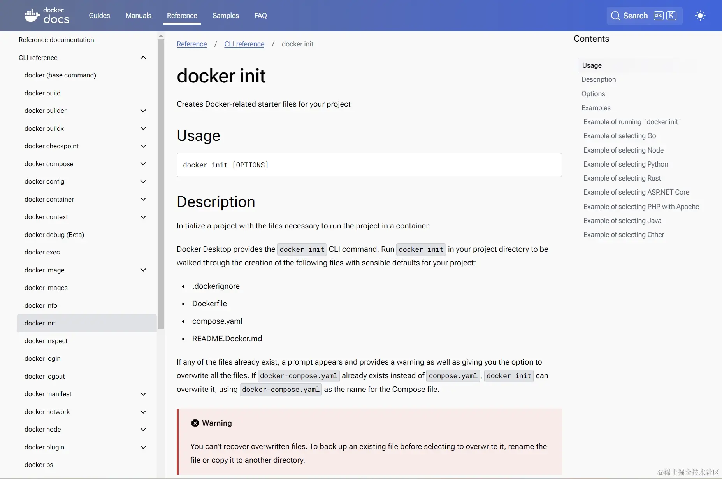
Task: Click the docker compose sidebar item
Action: click(x=49, y=164)
